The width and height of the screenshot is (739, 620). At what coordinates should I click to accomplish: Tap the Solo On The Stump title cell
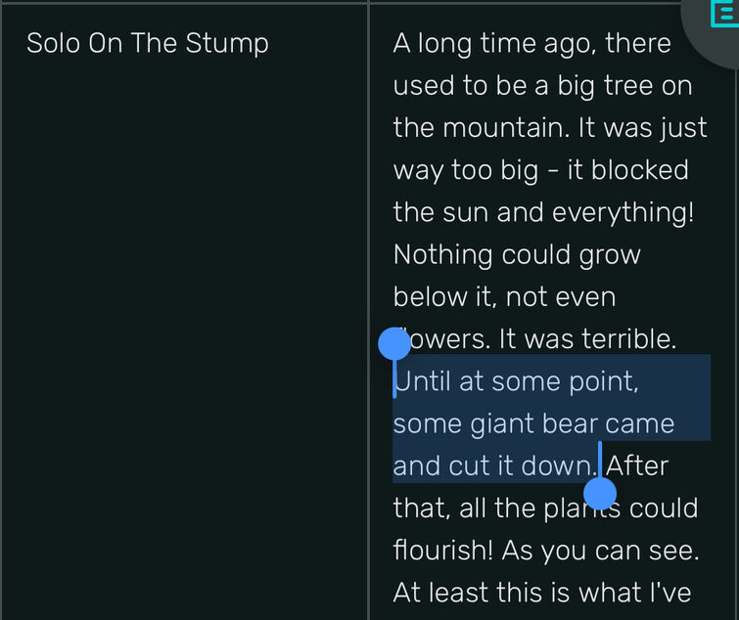[184, 311]
